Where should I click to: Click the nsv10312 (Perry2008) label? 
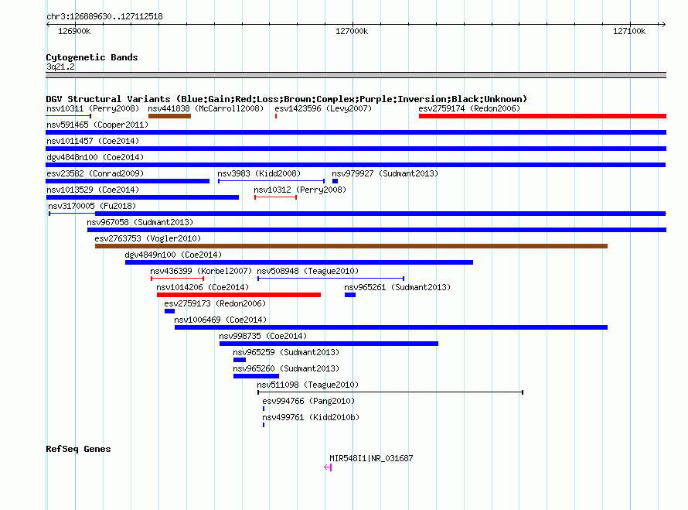pyautogui.click(x=300, y=190)
